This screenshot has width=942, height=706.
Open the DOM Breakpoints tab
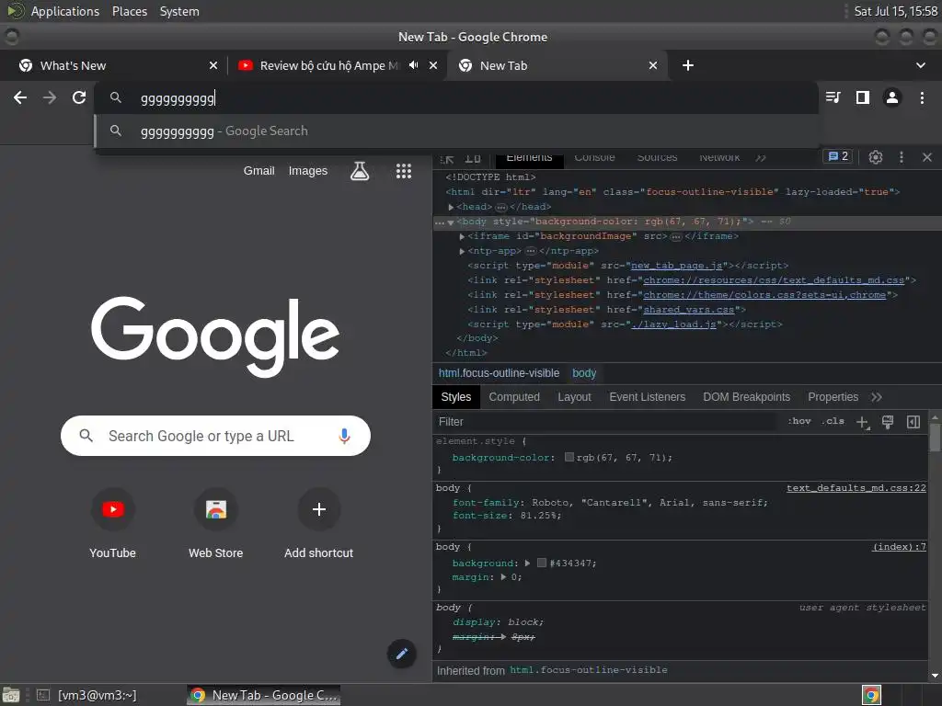746,397
